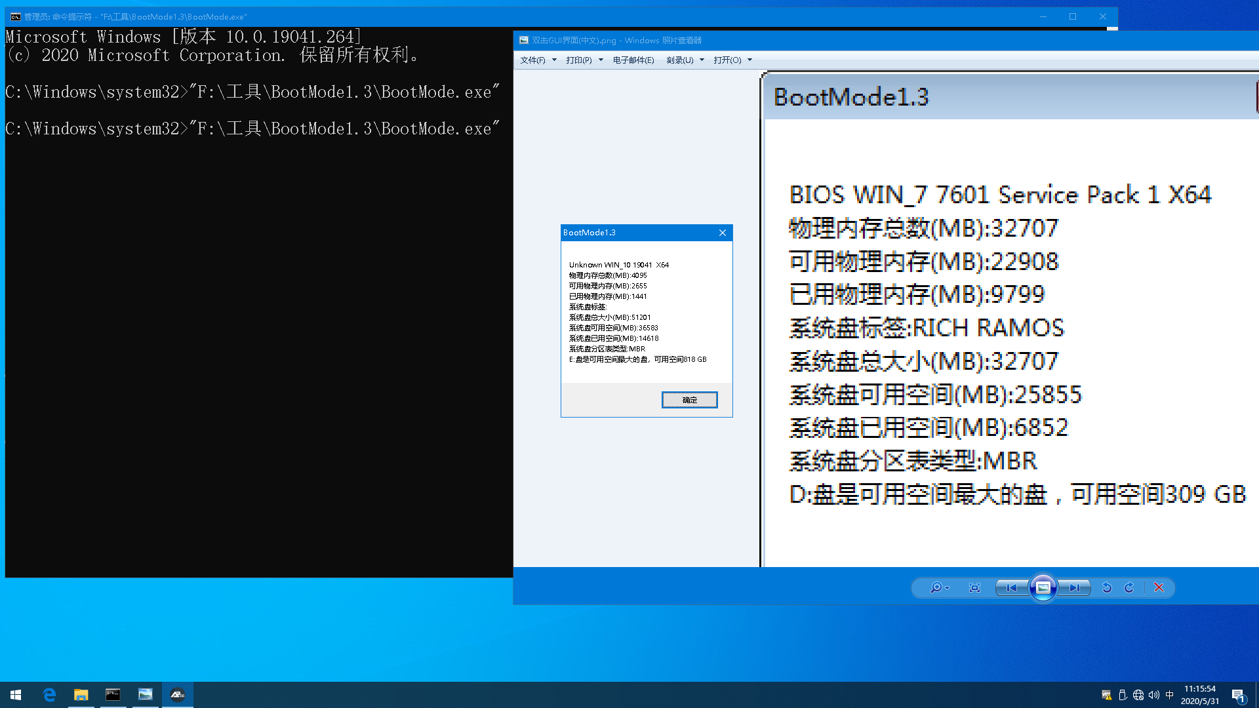Show desktop using the taskbar corner strip
Viewport: 1259px width, 708px height.
pyautogui.click(x=1256, y=695)
